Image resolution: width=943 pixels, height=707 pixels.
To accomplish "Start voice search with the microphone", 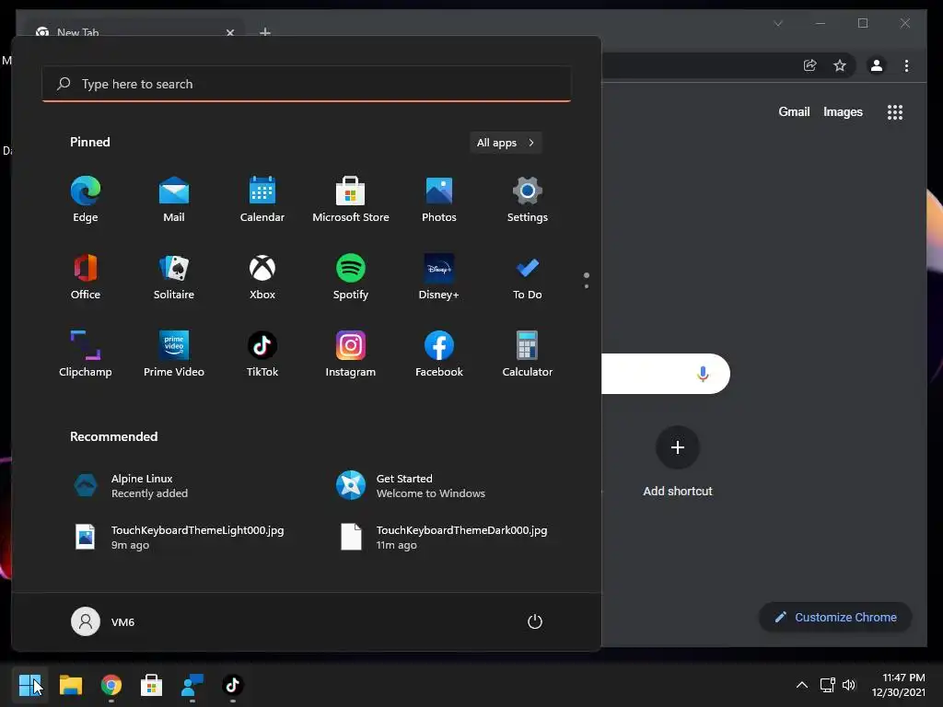I will click(x=703, y=374).
